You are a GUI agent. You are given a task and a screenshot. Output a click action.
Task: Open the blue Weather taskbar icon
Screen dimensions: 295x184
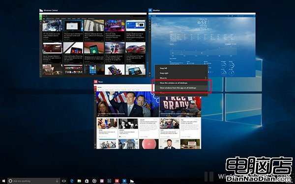[124, 181]
